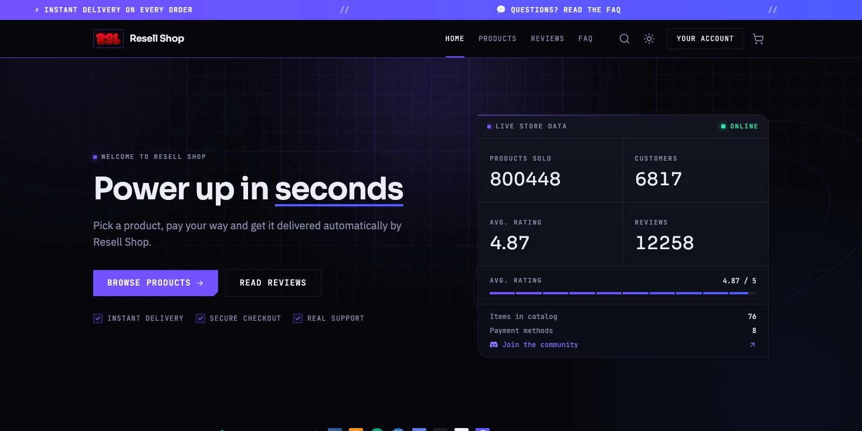Select the Products Sold value 800448
This screenshot has height=431, width=862.
click(525, 179)
